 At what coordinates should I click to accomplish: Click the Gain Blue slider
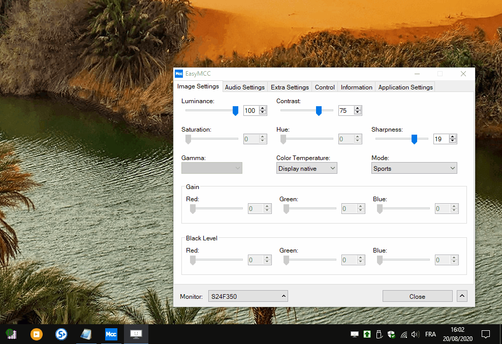(x=403, y=208)
